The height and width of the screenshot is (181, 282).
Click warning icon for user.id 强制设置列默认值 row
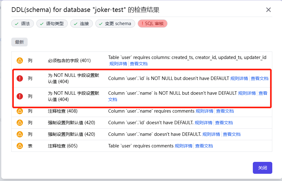point(20,123)
